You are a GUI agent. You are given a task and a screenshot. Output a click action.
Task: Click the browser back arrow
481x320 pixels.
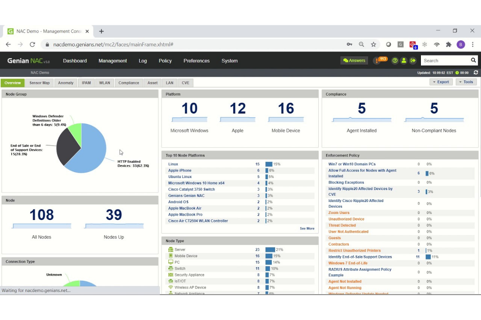pos(8,44)
